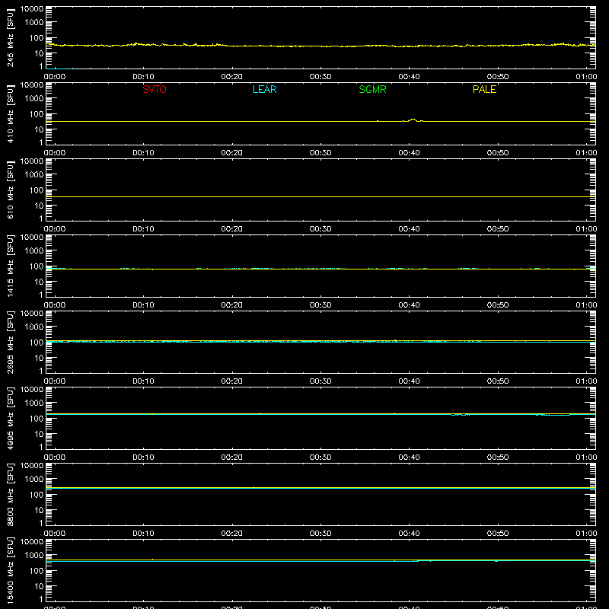Click the 1000 y-axis label of the 4995 MHz plot
Screen dimensions: 609x609
tap(33, 403)
